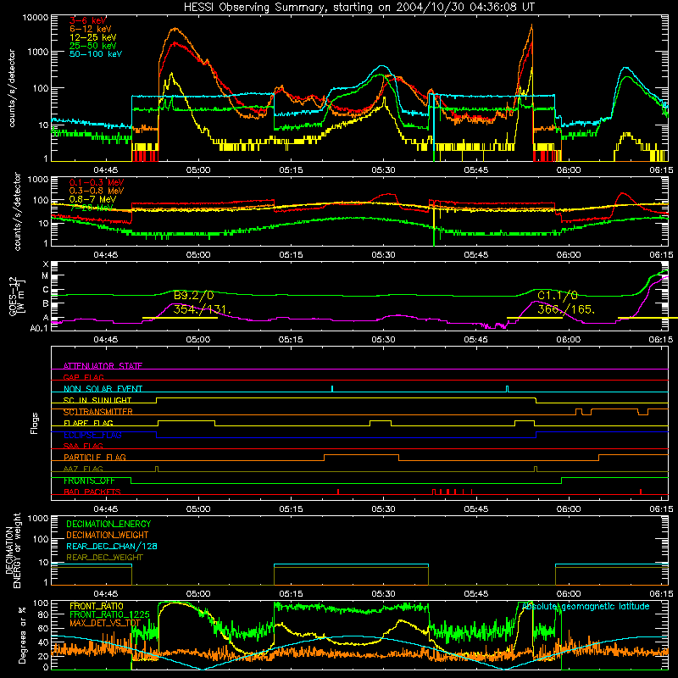Click the 05:30 tick under the GOES plot
678x678 pixels.
tap(384, 340)
